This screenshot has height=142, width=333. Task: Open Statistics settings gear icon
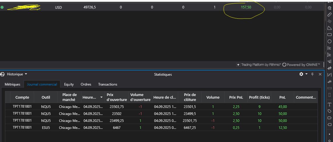coord(301,74)
